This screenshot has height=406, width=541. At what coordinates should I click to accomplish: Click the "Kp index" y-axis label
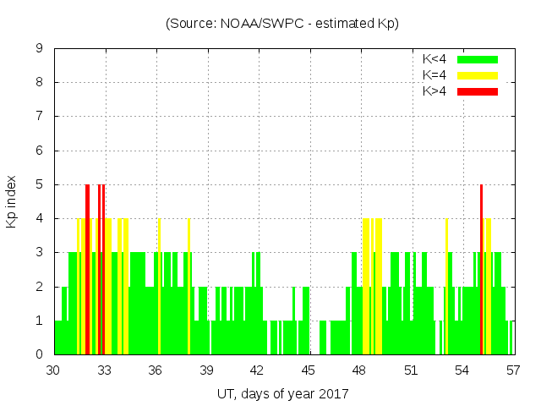12,201
